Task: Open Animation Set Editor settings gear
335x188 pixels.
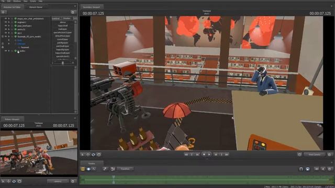Action: pos(73,13)
